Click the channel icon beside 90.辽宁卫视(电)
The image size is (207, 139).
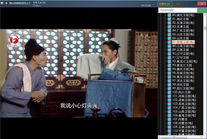[169, 54]
